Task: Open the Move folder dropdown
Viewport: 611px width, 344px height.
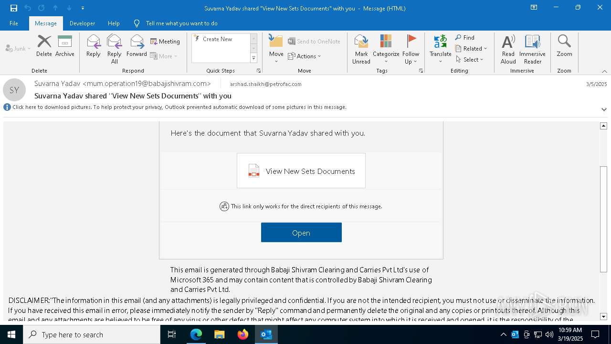Action: [276, 49]
